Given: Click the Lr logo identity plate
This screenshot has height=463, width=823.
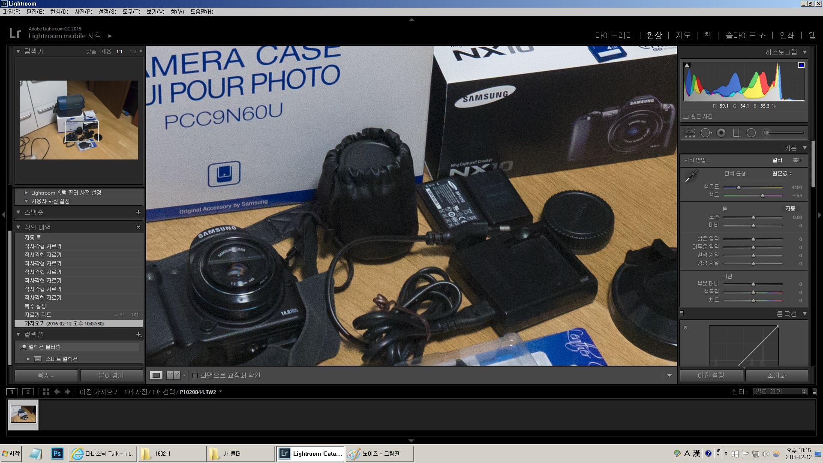Looking at the screenshot, I should point(15,33).
